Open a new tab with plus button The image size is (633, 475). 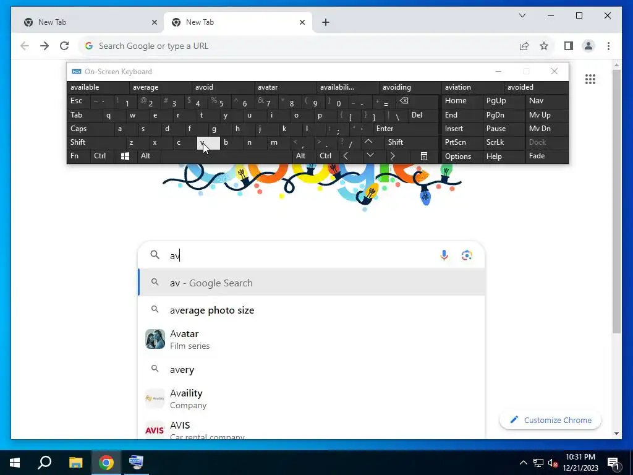coord(326,22)
